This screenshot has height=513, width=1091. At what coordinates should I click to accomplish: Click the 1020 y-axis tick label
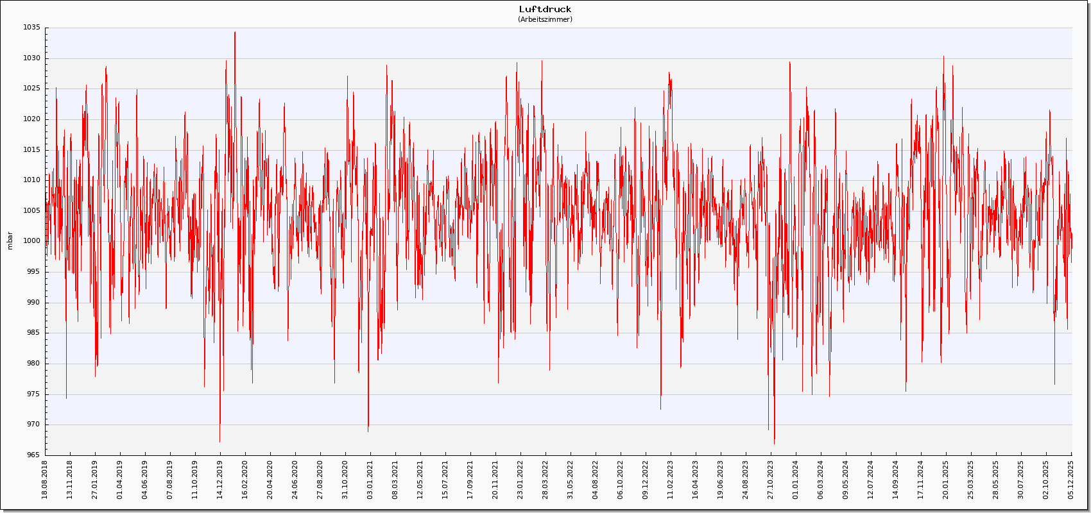point(31,119)
